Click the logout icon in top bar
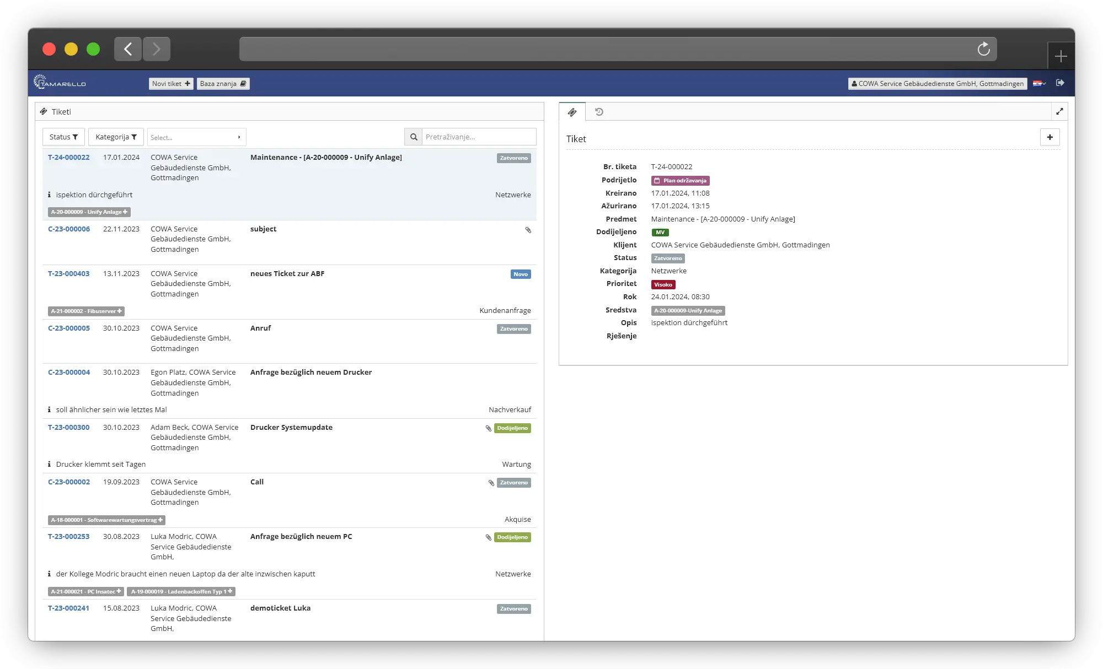 1059,83
